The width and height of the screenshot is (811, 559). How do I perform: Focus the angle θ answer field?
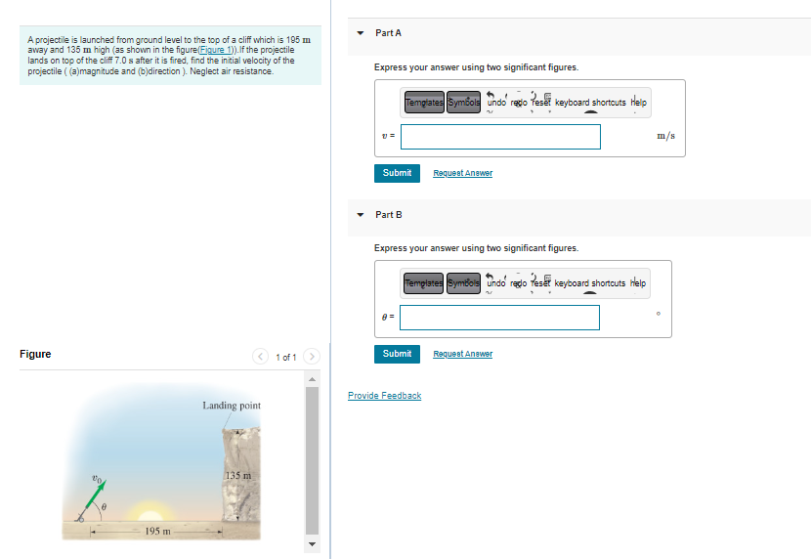(x=499, y=318)
